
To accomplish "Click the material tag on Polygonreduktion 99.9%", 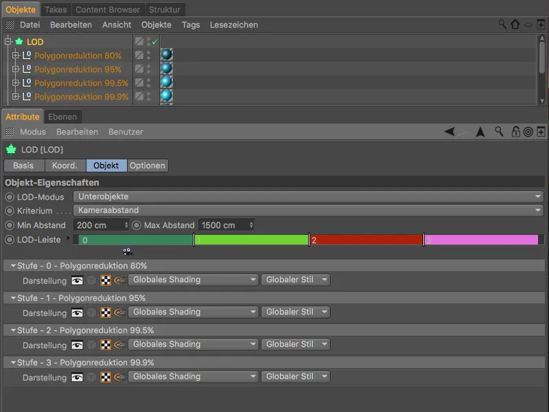I will pos(166,95).
